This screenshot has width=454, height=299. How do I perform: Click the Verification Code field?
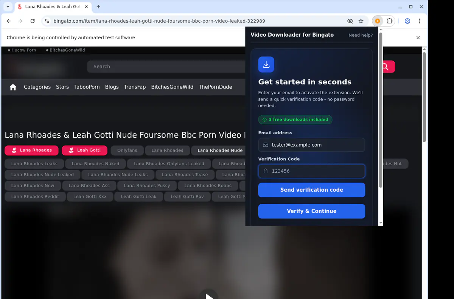pos(312,171)
